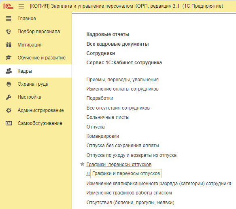Open Кадровые отчеты
Viewport: 236px width, 209px height.
coord(108,34)
